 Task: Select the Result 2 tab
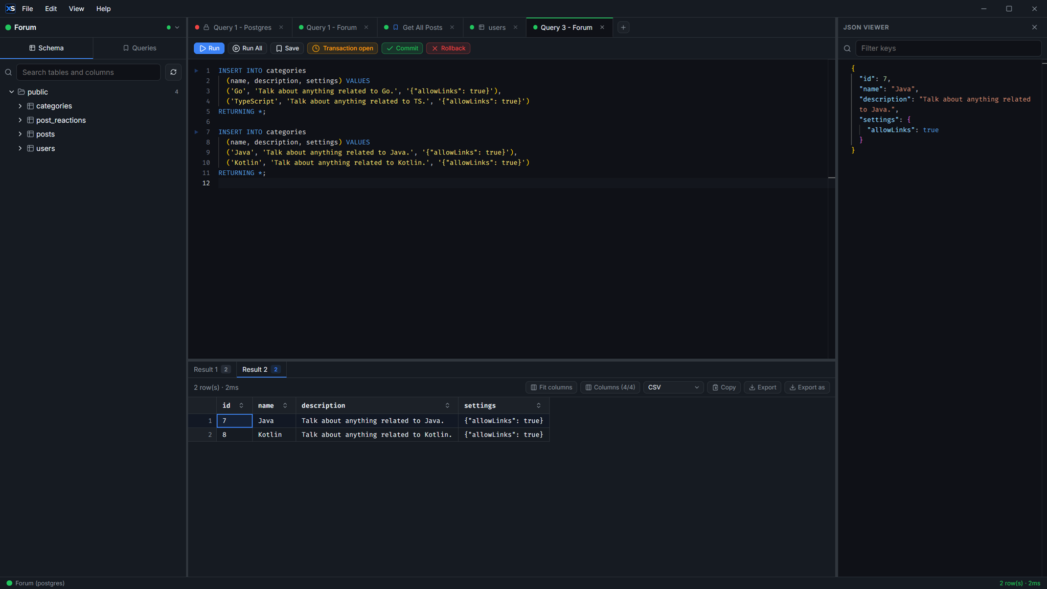pyautogui.click(x=261, y=370)
